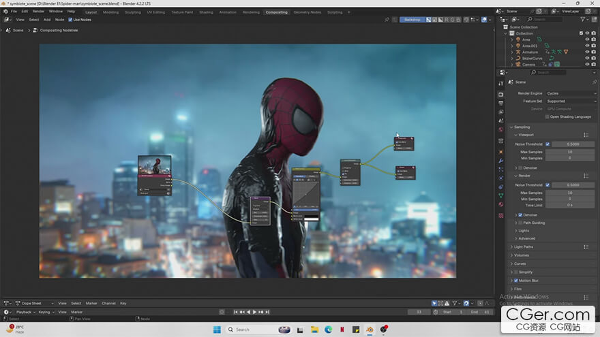
Task: Open the Modifiers wrench tab icon
Action: (x=501, y=161)
